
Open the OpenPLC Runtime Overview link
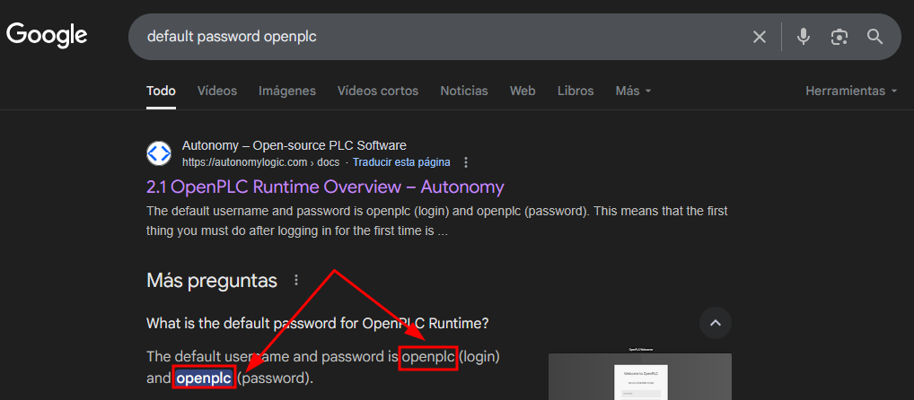pos(325,187)
